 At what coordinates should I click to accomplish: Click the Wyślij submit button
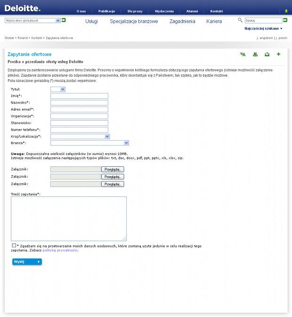pyautogui.click(x=27, y=261)
